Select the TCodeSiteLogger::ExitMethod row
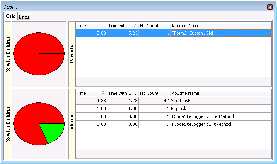 click(x=173, y=124)
